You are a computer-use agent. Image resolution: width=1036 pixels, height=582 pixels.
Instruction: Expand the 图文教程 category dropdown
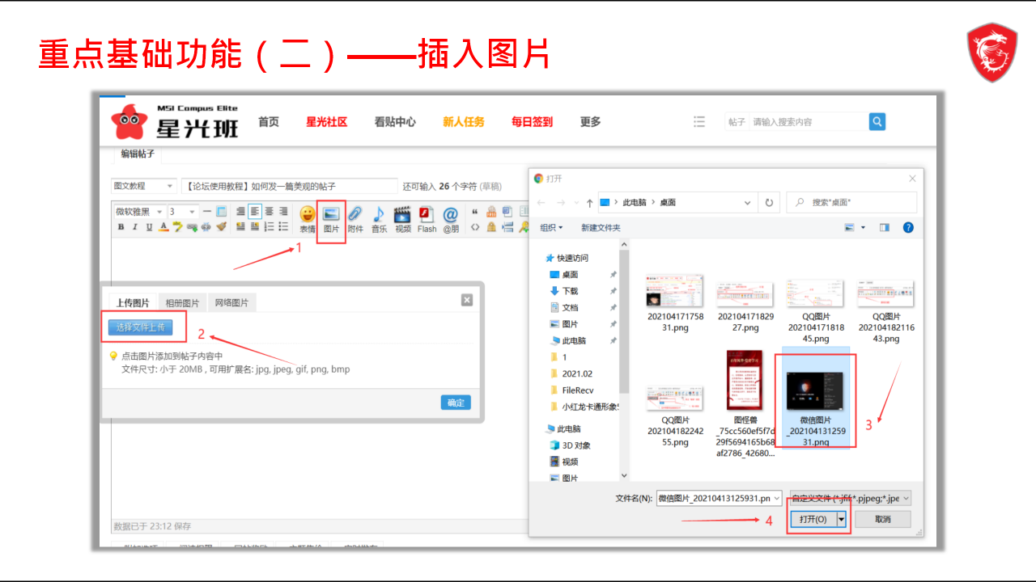click(x=143, y=186)
